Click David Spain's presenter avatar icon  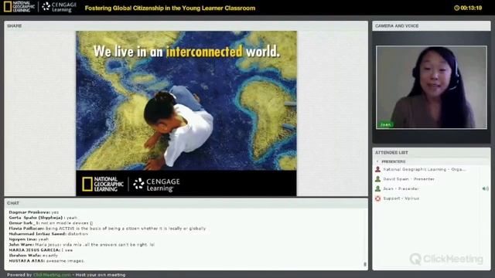pyautogui.click(x=377, y=179)
